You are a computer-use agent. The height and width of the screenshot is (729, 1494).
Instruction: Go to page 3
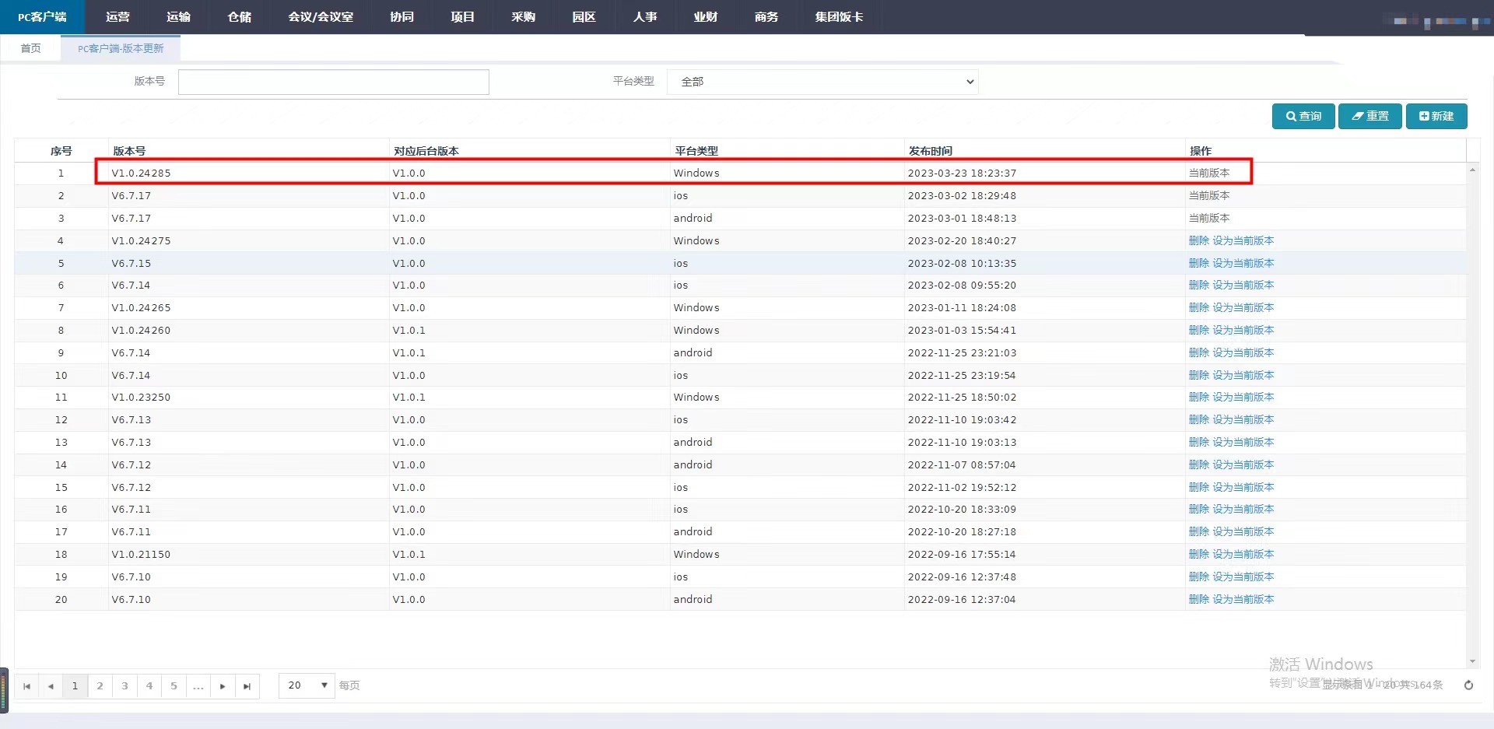tap(124, 686)
